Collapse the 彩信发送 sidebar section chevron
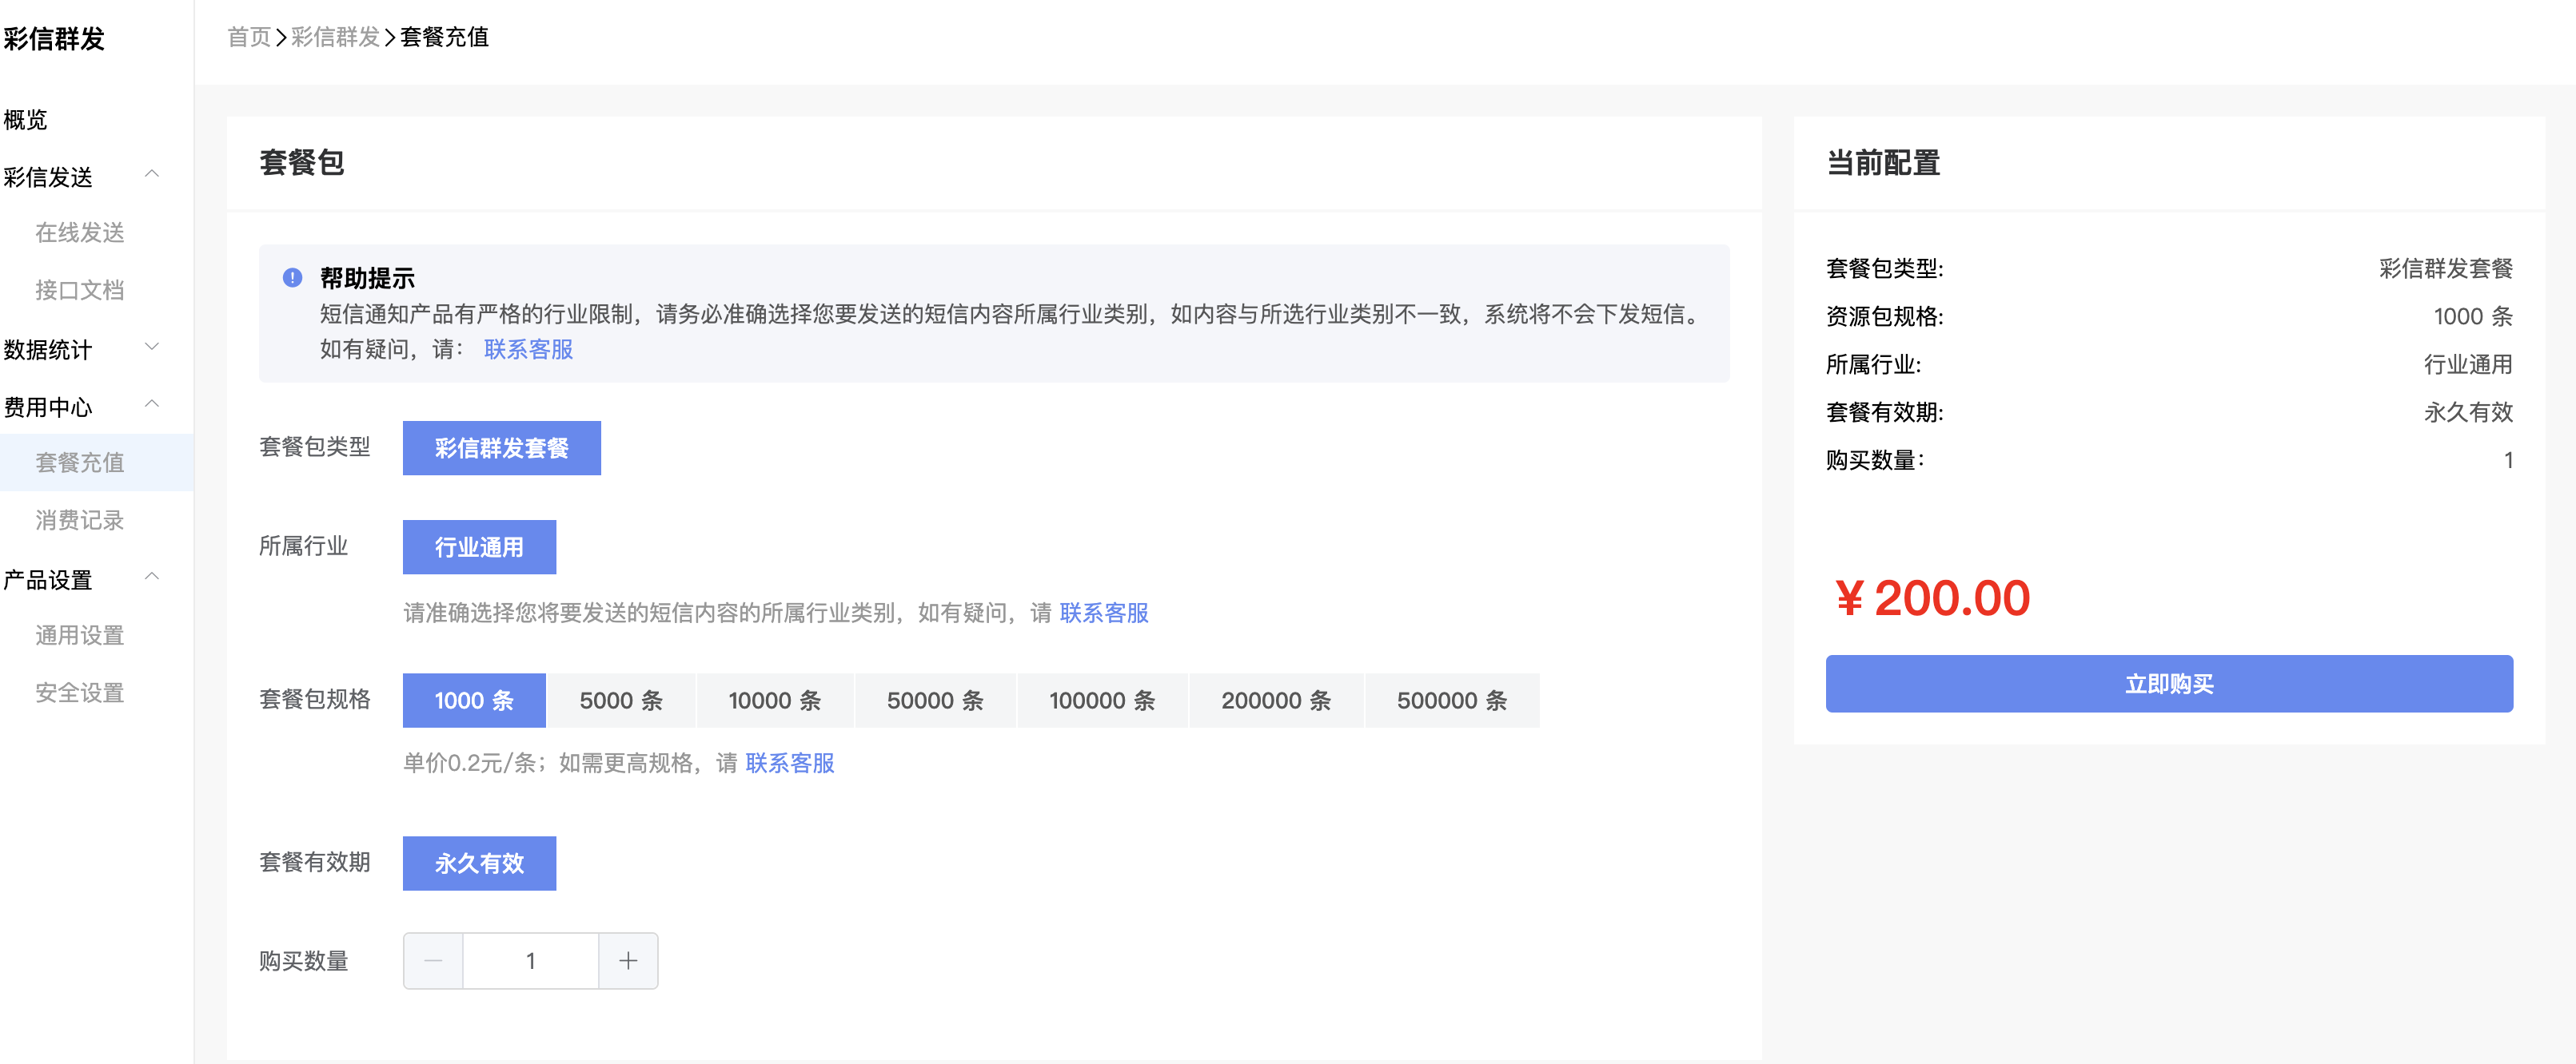The image size is (2576, 1064). click(152, 175)
